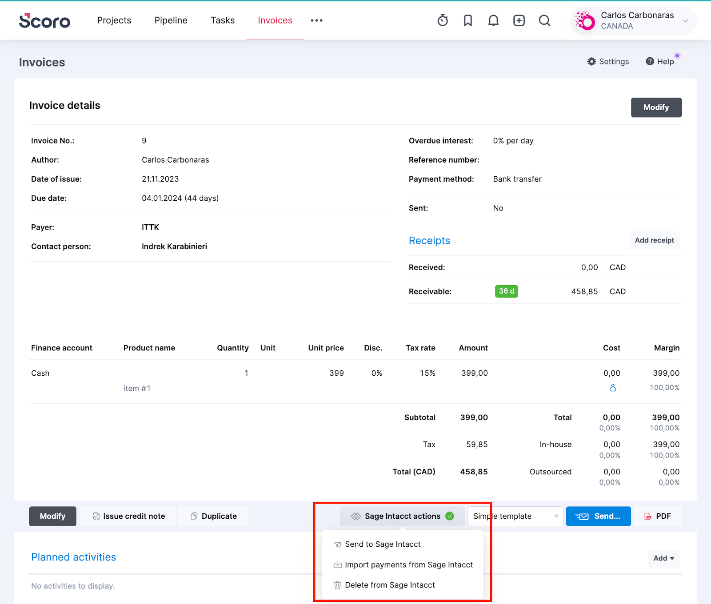Open the bookmarks icon in top bar
Image resolution: width=711 pixels, height=604 pixels.
[468, 20]
